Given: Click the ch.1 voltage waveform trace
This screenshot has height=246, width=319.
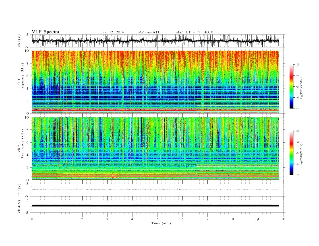Looking at the screenshot, I should 155,41.
